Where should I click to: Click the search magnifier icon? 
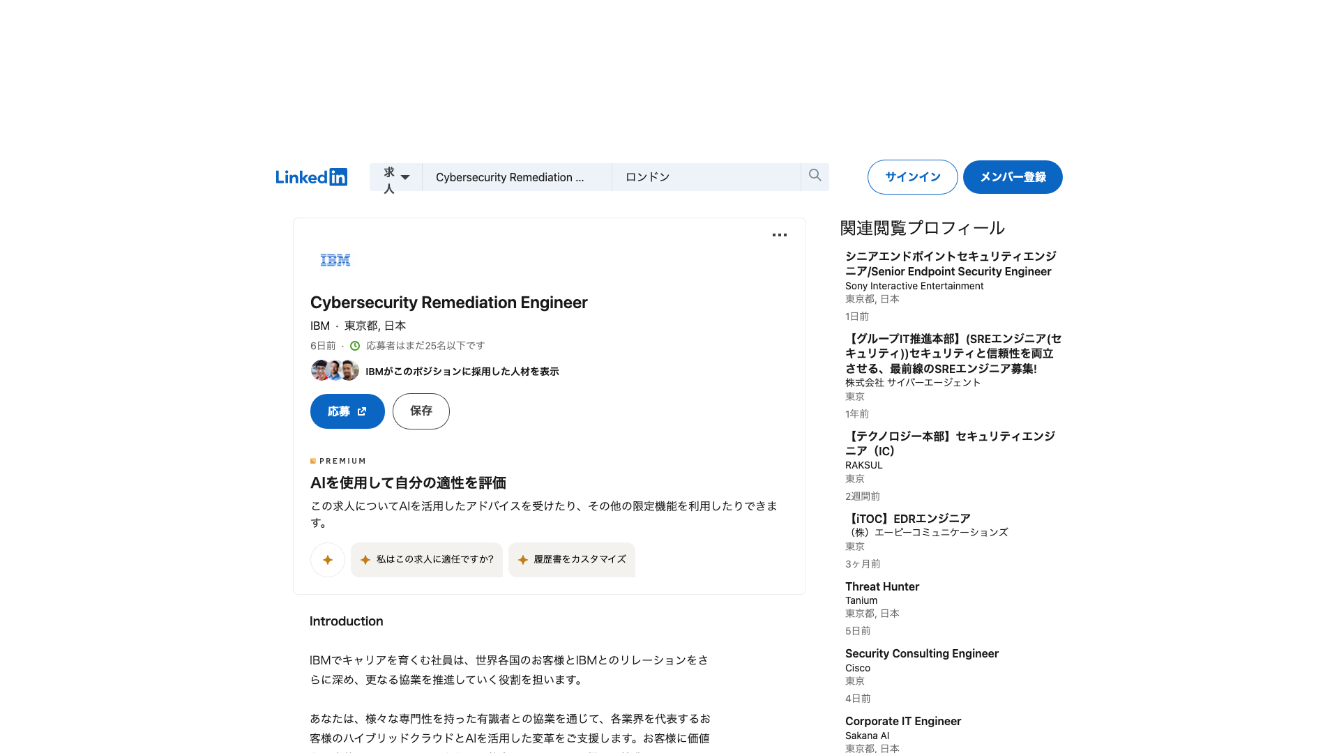click(x=815, y=176)
